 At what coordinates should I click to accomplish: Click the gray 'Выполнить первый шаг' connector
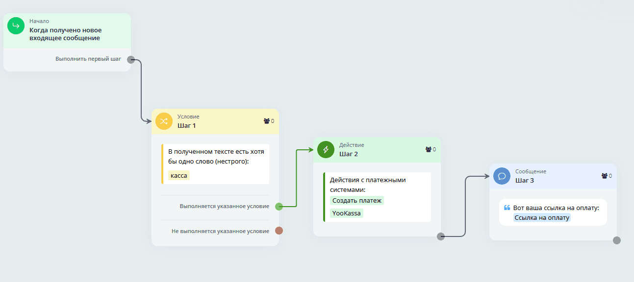(x=131, y=60)
